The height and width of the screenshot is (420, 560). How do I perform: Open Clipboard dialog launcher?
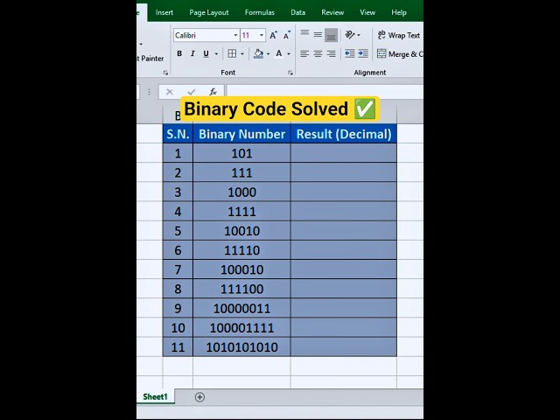tap(165, 73)
